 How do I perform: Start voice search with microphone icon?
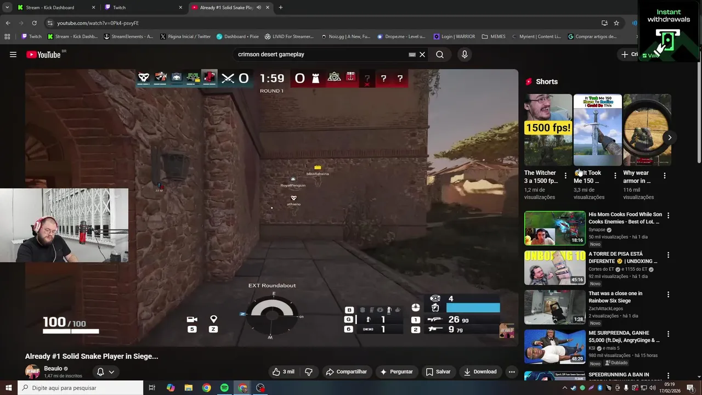pyautogui.click(x=465, y=54)
